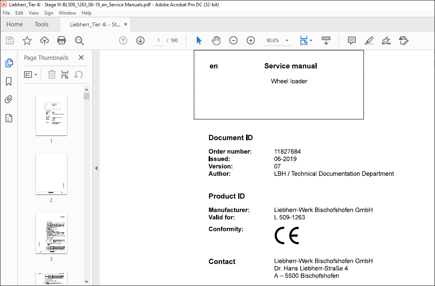Open the Find text search icon
Viewport: 435px width, 286px height.
[79, 41]
